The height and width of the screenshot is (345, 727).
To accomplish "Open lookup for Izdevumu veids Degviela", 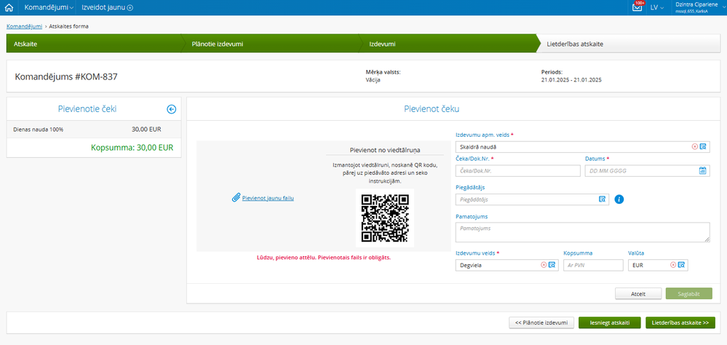I will [x=552, y=265].
